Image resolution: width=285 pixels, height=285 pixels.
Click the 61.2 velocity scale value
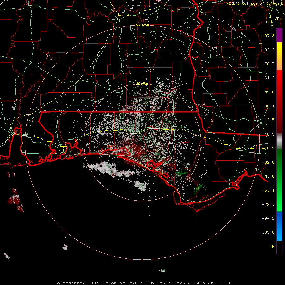[x=269, y=78]
